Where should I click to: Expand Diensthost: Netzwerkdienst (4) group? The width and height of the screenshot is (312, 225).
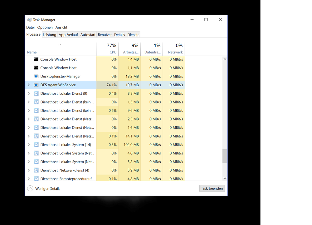click(29, 170)
